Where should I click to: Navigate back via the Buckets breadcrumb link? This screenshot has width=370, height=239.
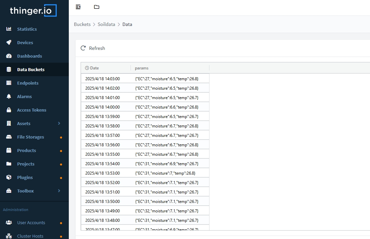82,24
